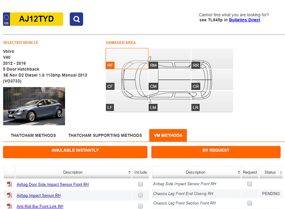This screenshot has height=209, width=285.
Task: Tick Include for Airbag Door Side Impact Sensor
Action: [x=140, y=184]
